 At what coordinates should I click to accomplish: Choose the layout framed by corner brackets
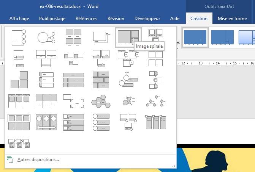click(73, 101)
